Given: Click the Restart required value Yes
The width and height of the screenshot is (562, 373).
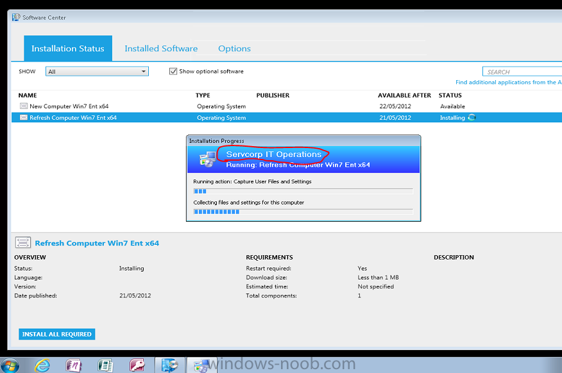Looking at the screenshot, I should 362,268.
